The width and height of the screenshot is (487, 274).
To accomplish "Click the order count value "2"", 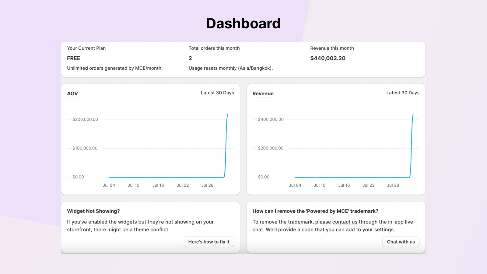I will point(190,58).
